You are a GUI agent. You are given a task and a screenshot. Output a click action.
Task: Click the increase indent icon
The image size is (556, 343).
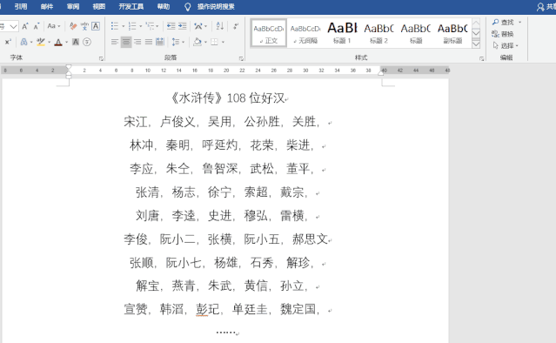(182, 26)
